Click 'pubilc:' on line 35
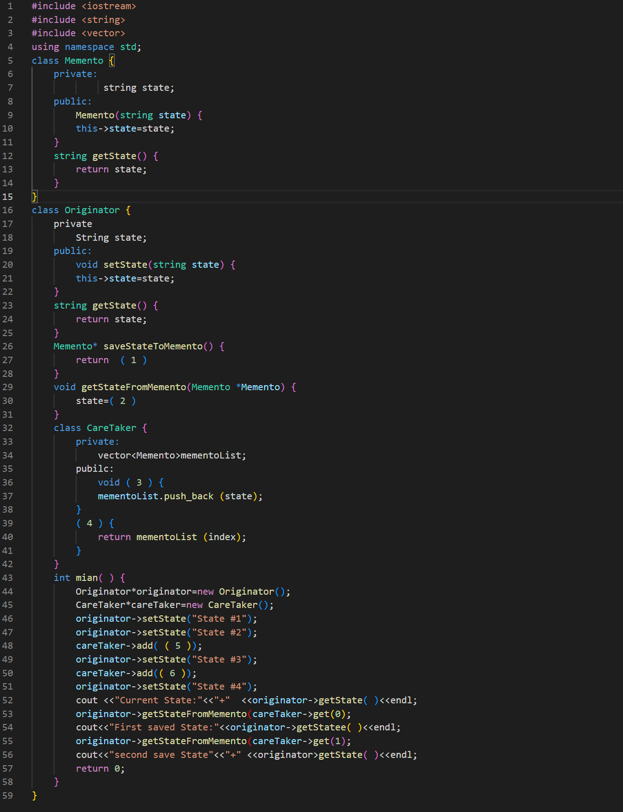The image size is (623, 812). pyautogui.click(x=95, y=469)
